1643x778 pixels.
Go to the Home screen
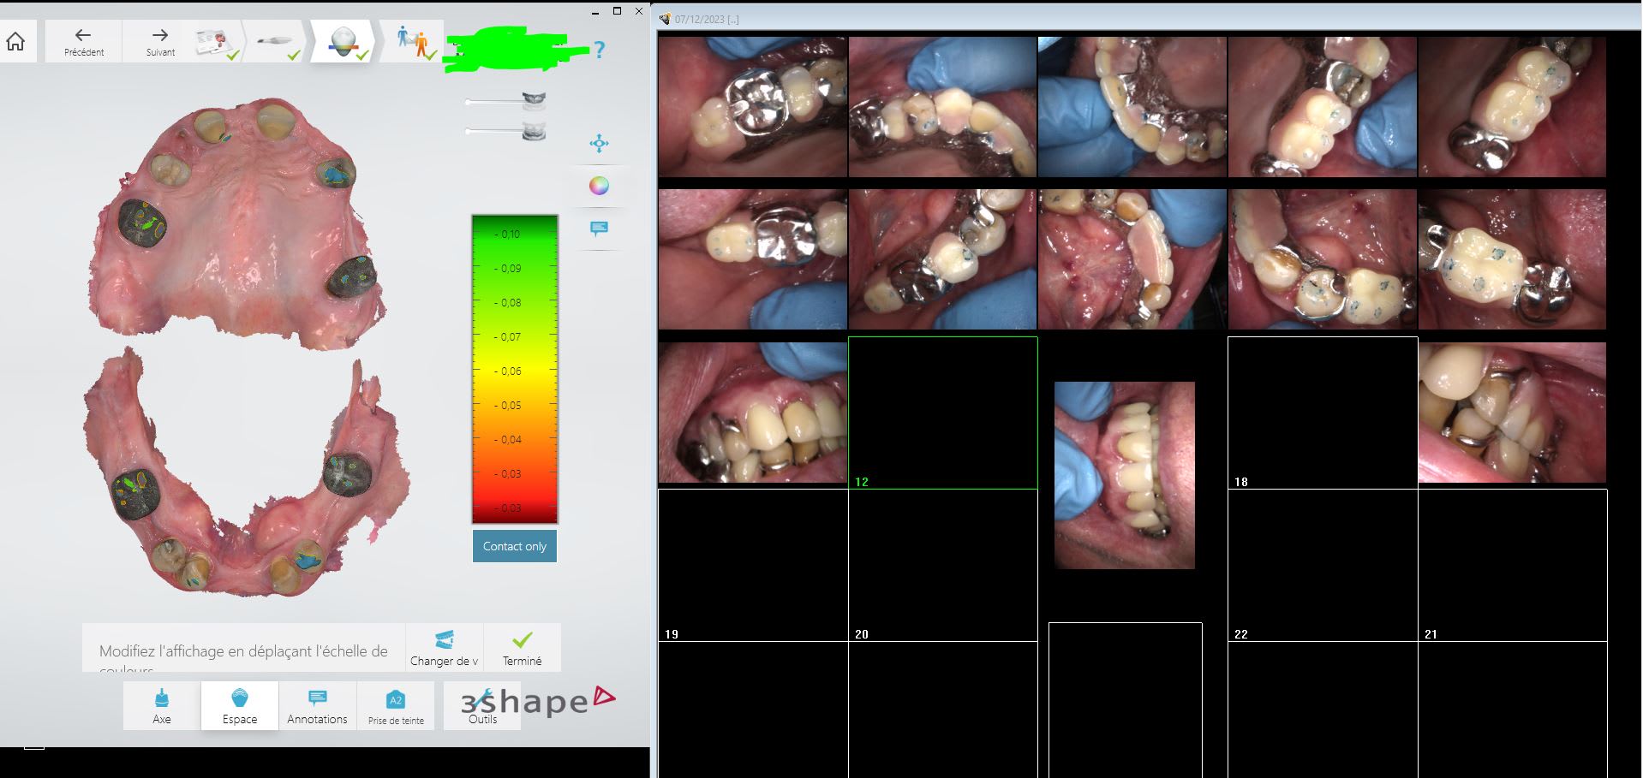point(16,41)
